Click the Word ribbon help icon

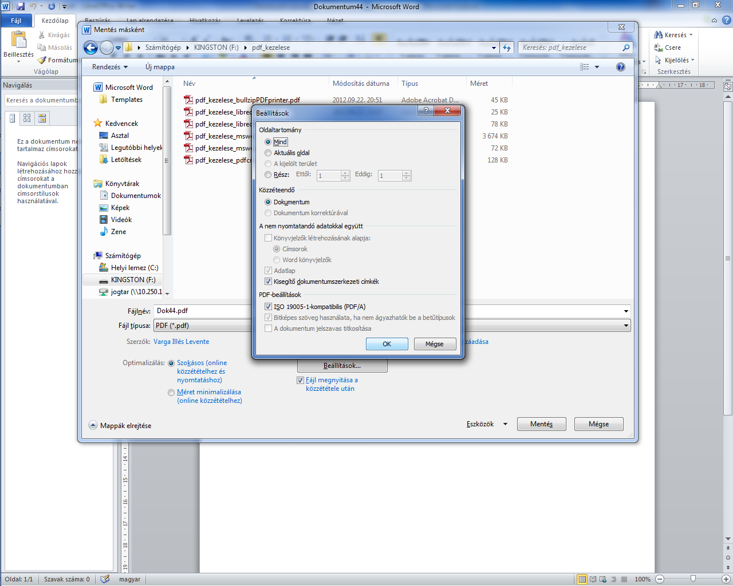click(726, 20)
